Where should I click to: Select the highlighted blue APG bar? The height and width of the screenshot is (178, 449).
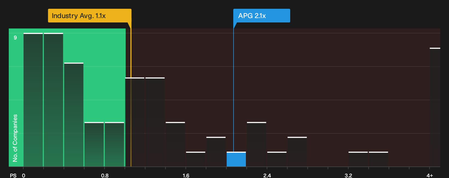236,159
